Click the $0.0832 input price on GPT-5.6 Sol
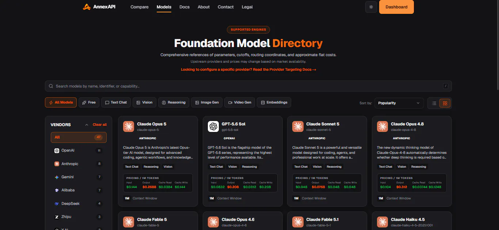Screen dimensions: 499x230 [x=218, y=187]
